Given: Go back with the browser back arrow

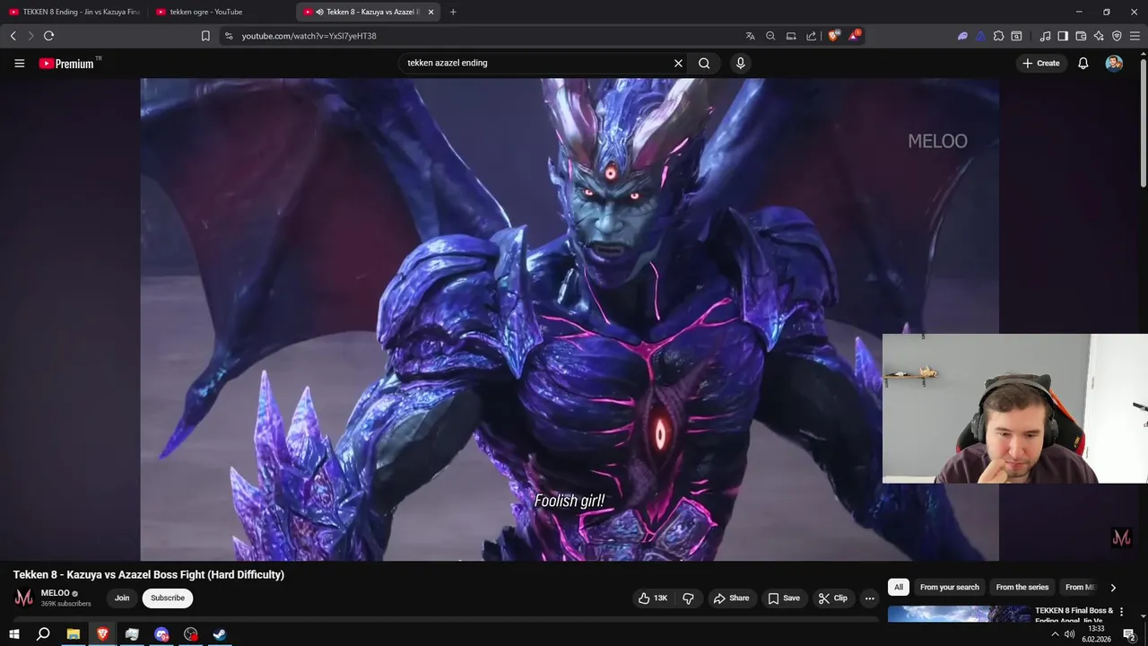Looking at the screenshot, I should (x=13, y=36).
